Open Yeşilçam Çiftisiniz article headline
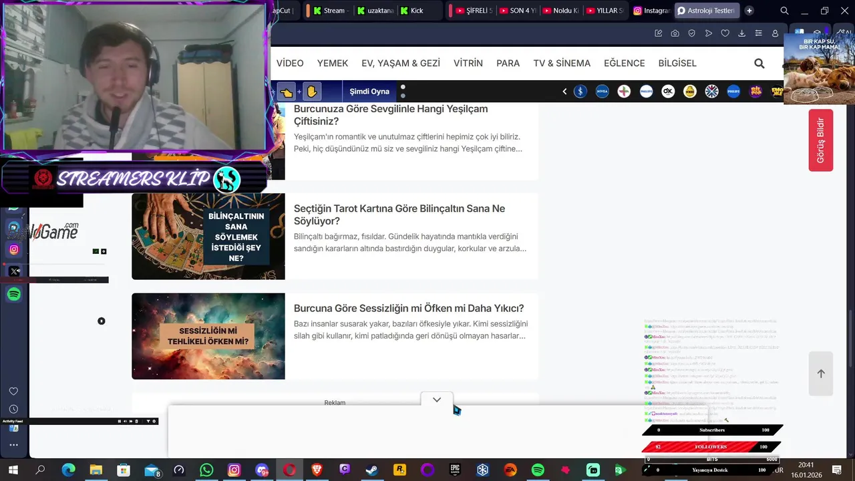 [391, 115]
